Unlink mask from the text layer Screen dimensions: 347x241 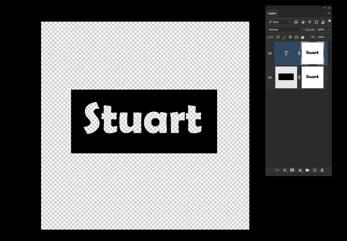[299, 53]
